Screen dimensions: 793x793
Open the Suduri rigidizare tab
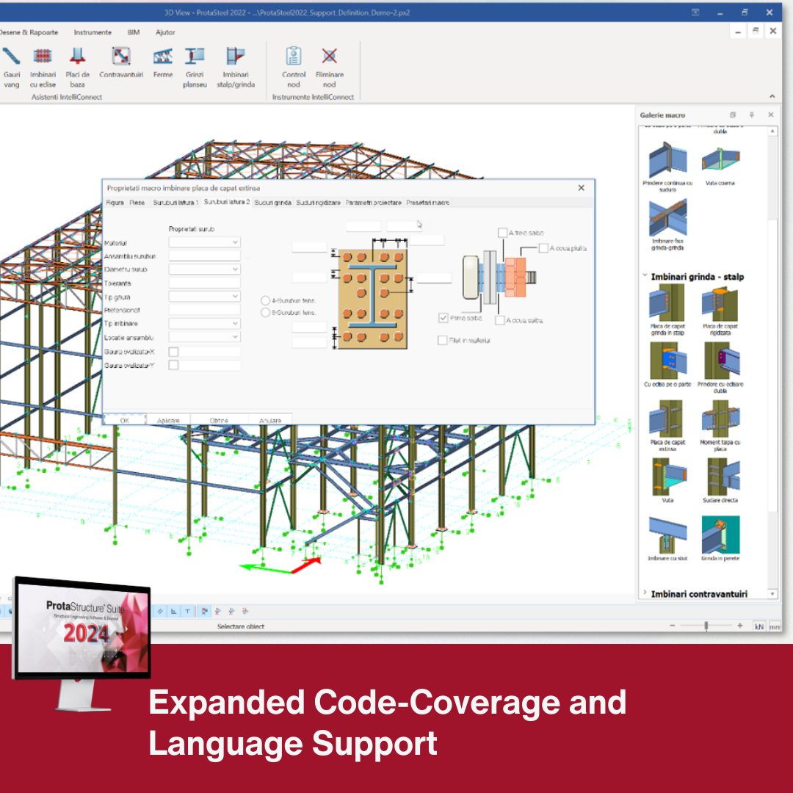pyautogui.click(x=318, y=203)
